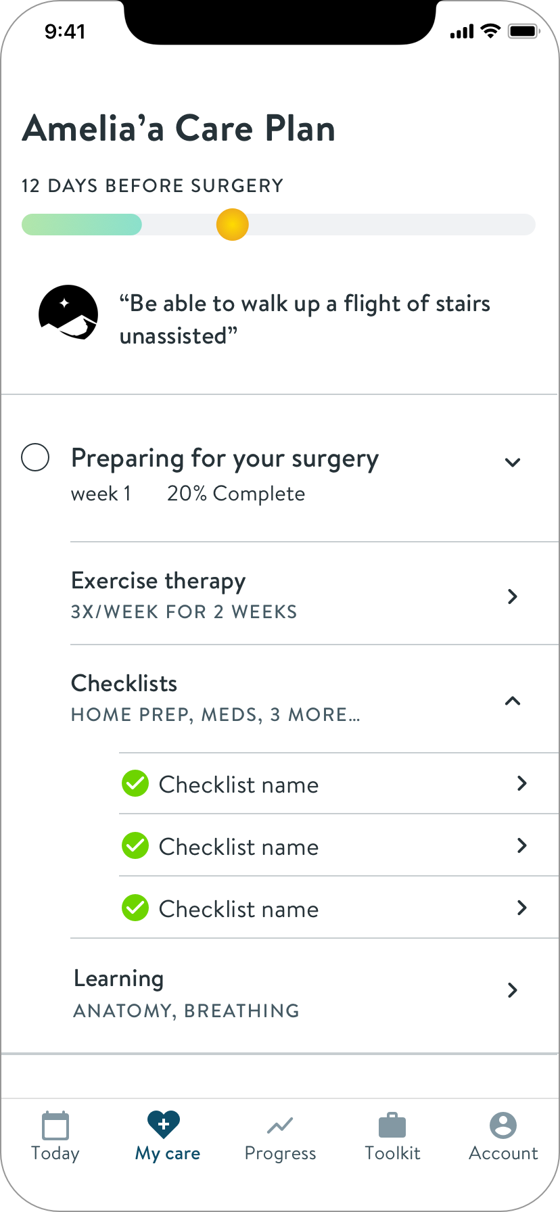Collapse Preparing for your surgery section
This screenshot has width=560, height=1212.
coord(513,463)
